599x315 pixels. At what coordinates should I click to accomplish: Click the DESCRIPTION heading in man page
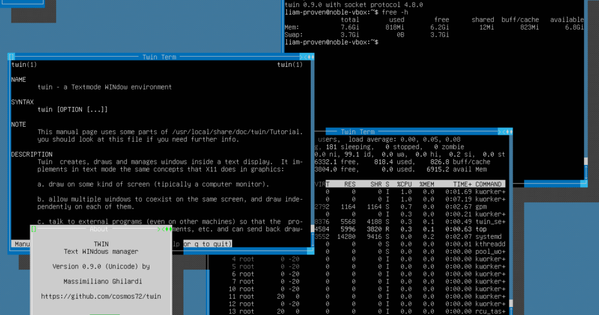32,154
